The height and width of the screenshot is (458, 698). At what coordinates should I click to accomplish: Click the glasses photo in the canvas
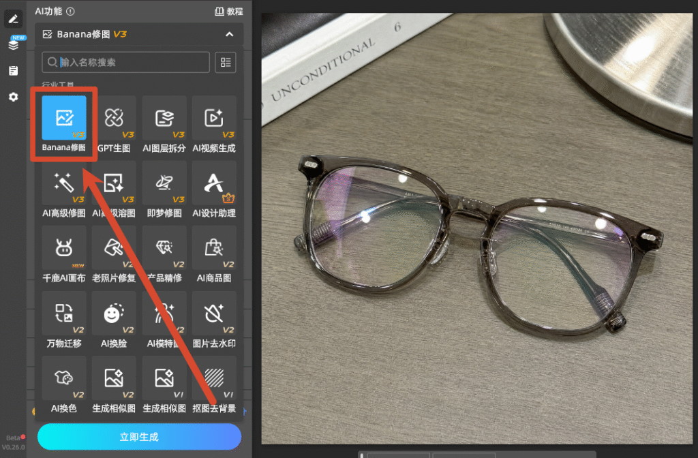coord(476,228)
